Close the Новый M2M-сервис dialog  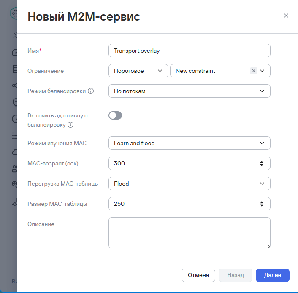[286, 16]
